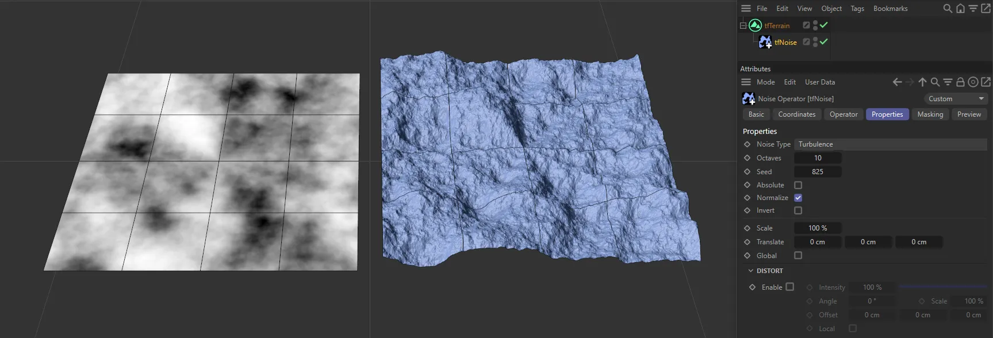Open the Attributes panel hamburger menu
The width and height of the screenshot is (993, 338).
746,82
